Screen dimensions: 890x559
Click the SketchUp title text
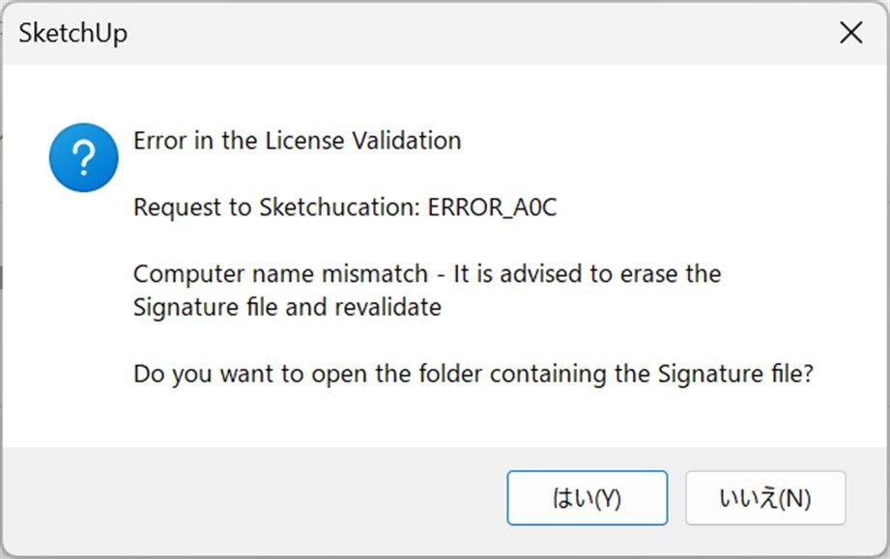(72, 33)
